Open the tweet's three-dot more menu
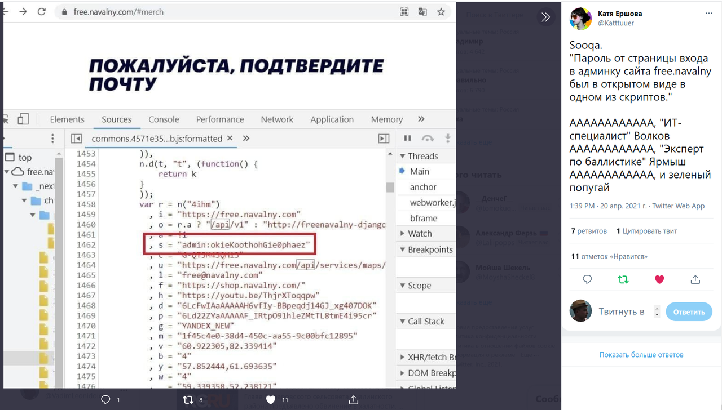The height and width of the screenshot is (410, 722). [709, 14]
